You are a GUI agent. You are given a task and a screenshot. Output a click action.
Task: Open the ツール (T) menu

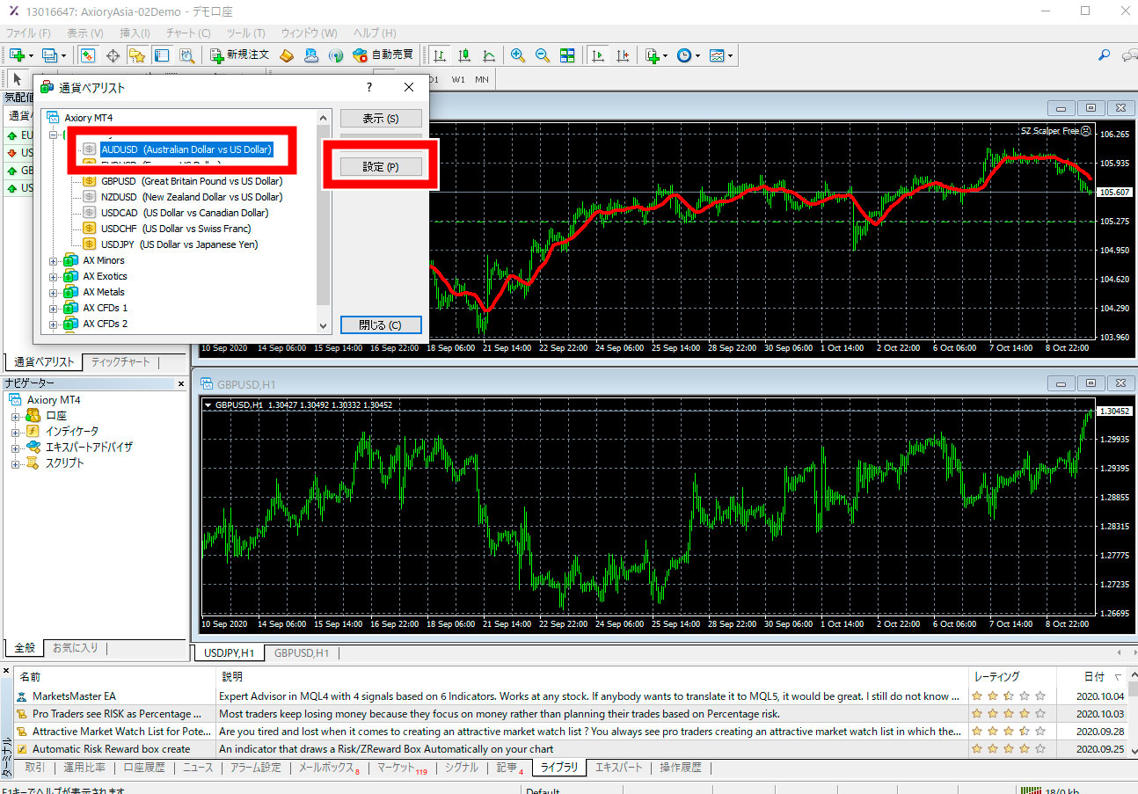point(245,33)
